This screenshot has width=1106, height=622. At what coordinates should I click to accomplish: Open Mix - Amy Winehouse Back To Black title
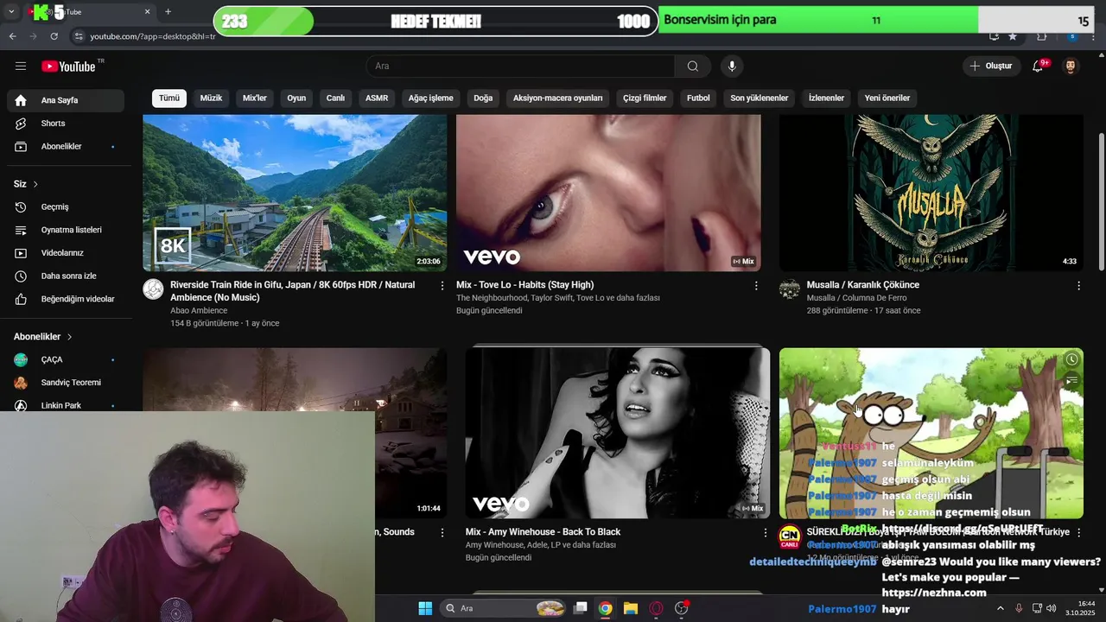(x=543, y=532)
